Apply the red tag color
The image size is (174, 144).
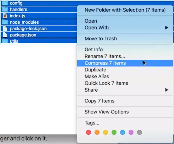[x=89, y=132]
